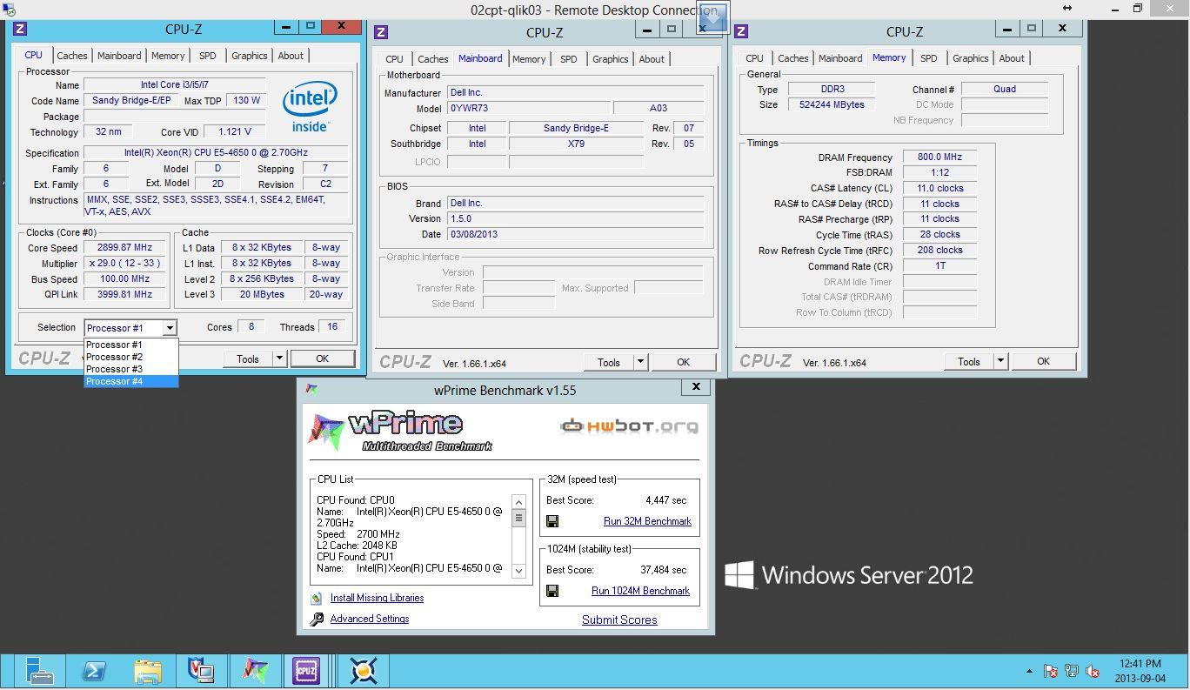
Task: Submit Scores in wPrime
Action: 619,620
